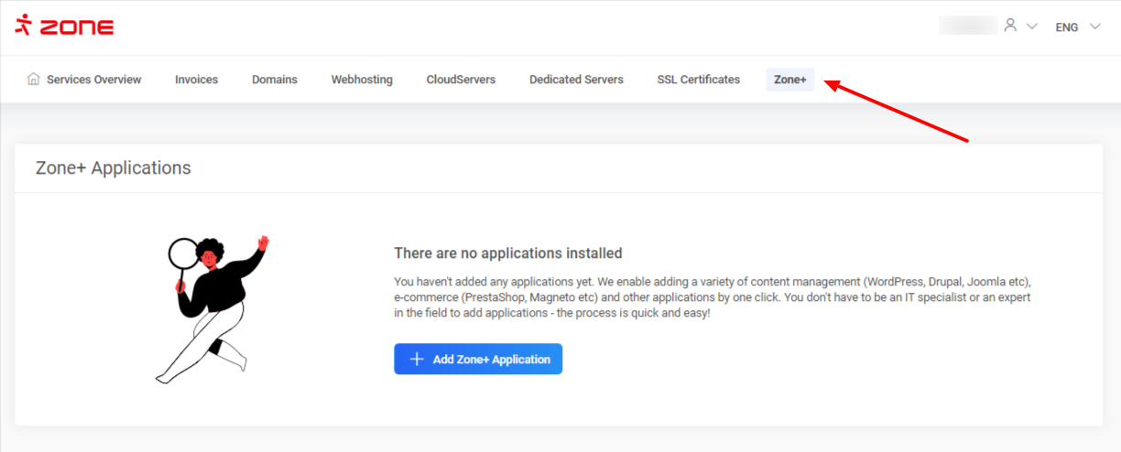Select the ENG language label
The height and width of the screenshot is (452, 1121).
(1066, 27)
